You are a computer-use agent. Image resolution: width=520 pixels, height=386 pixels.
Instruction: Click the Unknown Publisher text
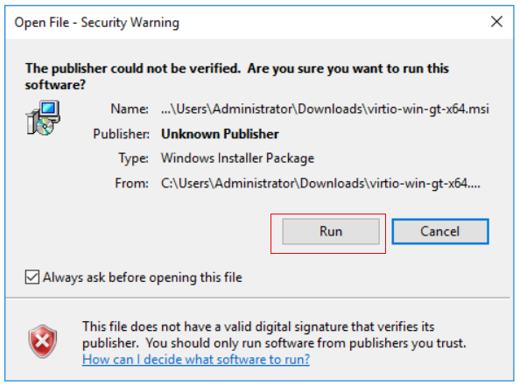coord(220,134)
